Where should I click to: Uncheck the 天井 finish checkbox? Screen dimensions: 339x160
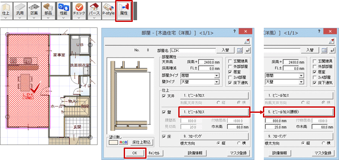164,96
